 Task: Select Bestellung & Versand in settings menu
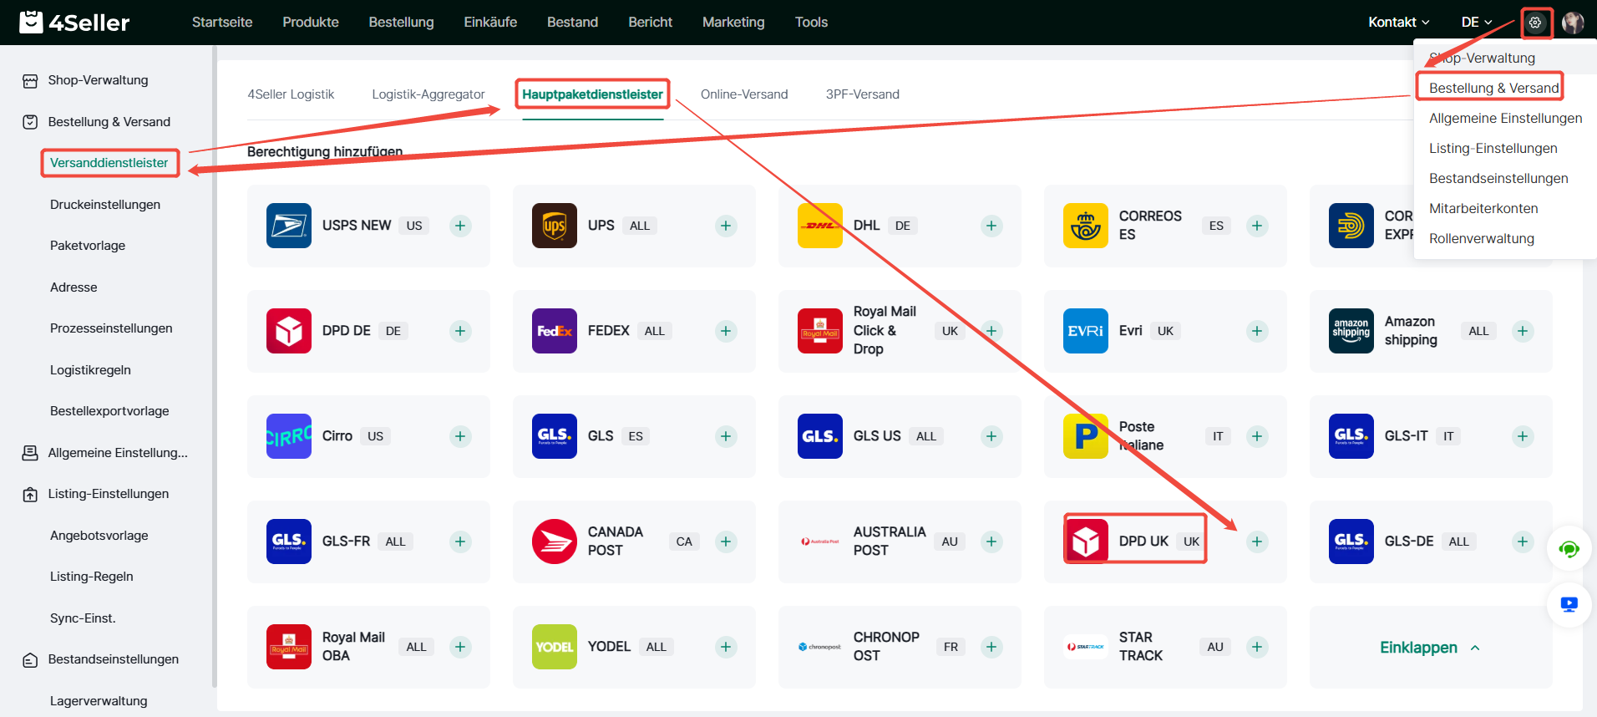point(1493,88)
